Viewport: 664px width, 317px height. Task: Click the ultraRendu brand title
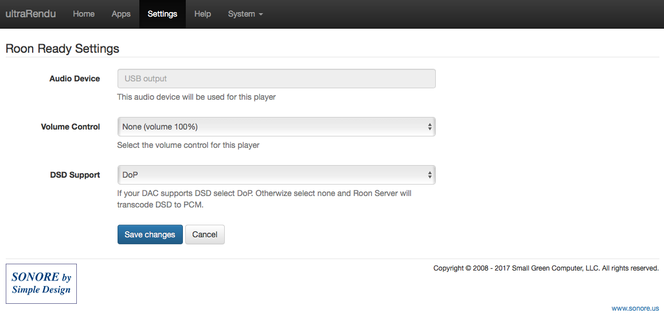point(30,14)
